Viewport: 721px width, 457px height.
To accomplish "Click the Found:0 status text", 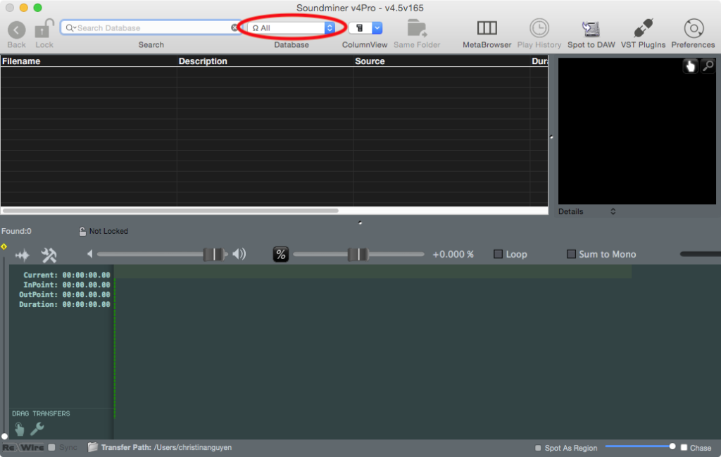I will tap(17, 231).
